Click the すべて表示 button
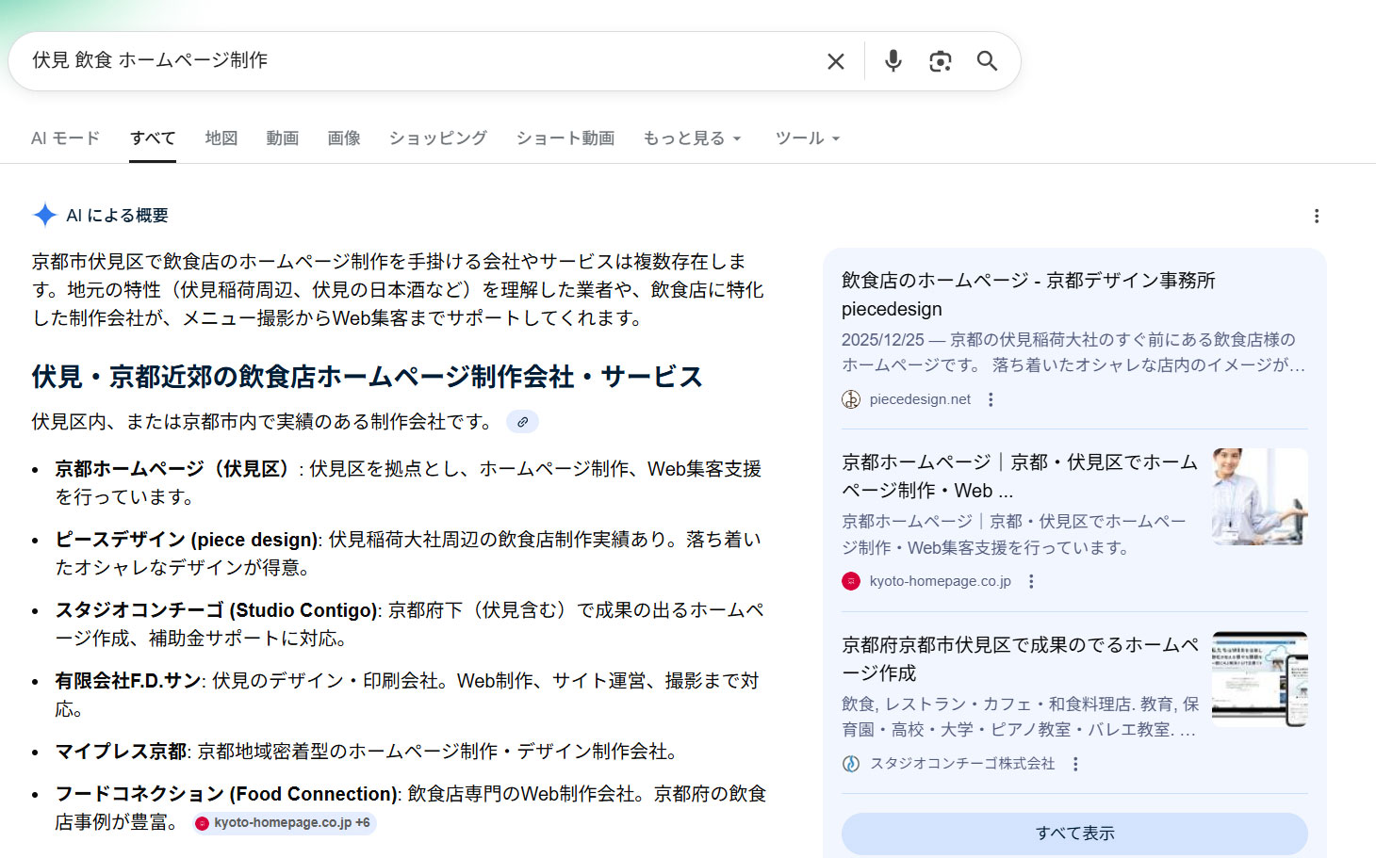Screen dimensions: 1376x858 click(1073, 833)
